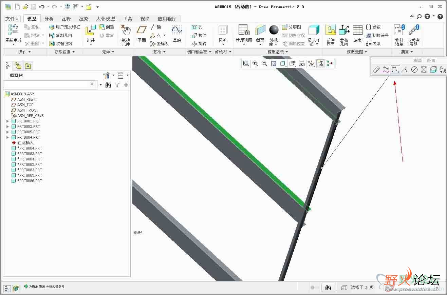Click the refit zoom icon in graphics toolbar
Image resolution: width=447 pixels, height=295 pixels.
pyautogui.click(x=246, y=63)
